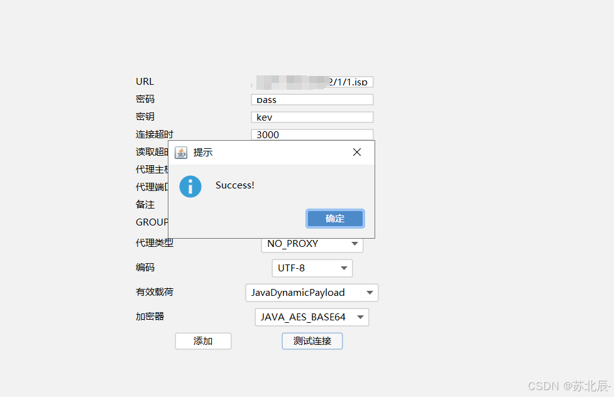Click the blue information icon beside Success!
Image resolution: width=614 pixels, height=397 pixels.
tap(190, 187)
